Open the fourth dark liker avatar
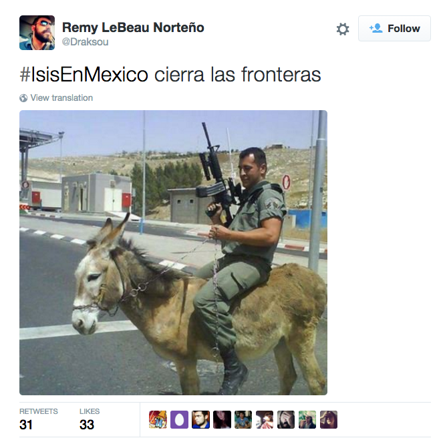The height and width of the screenshot is (438, 445). point(222,419)
